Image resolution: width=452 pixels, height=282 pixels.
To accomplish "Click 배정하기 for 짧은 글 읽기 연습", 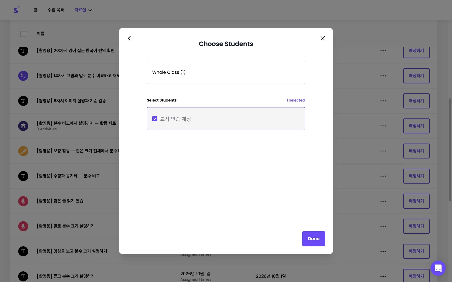I will [416, 201].
